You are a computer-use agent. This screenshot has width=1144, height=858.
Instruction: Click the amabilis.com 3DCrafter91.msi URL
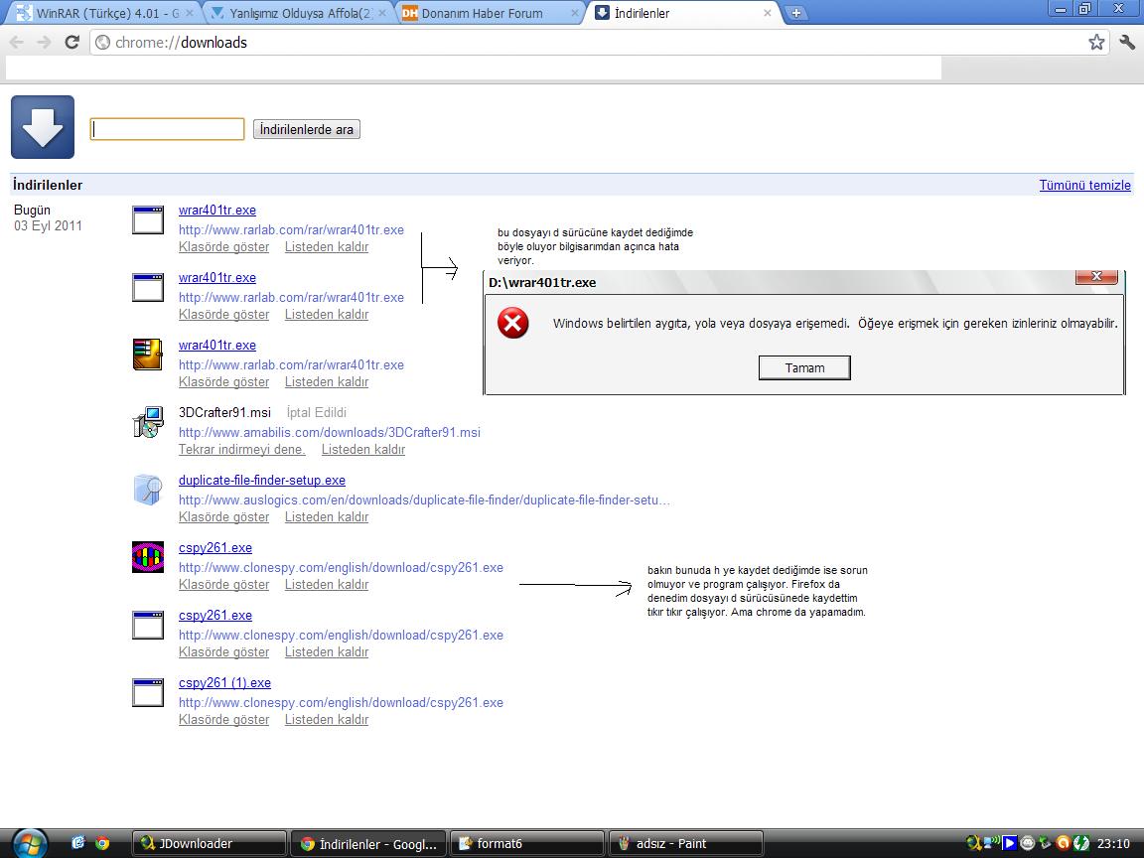[x=330, y=433]
